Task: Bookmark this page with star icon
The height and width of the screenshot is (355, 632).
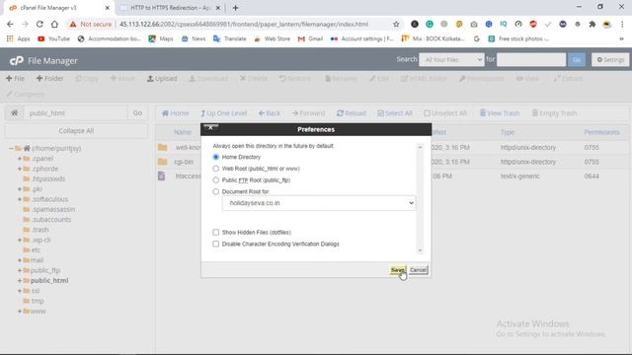Action: click(396, 24)
